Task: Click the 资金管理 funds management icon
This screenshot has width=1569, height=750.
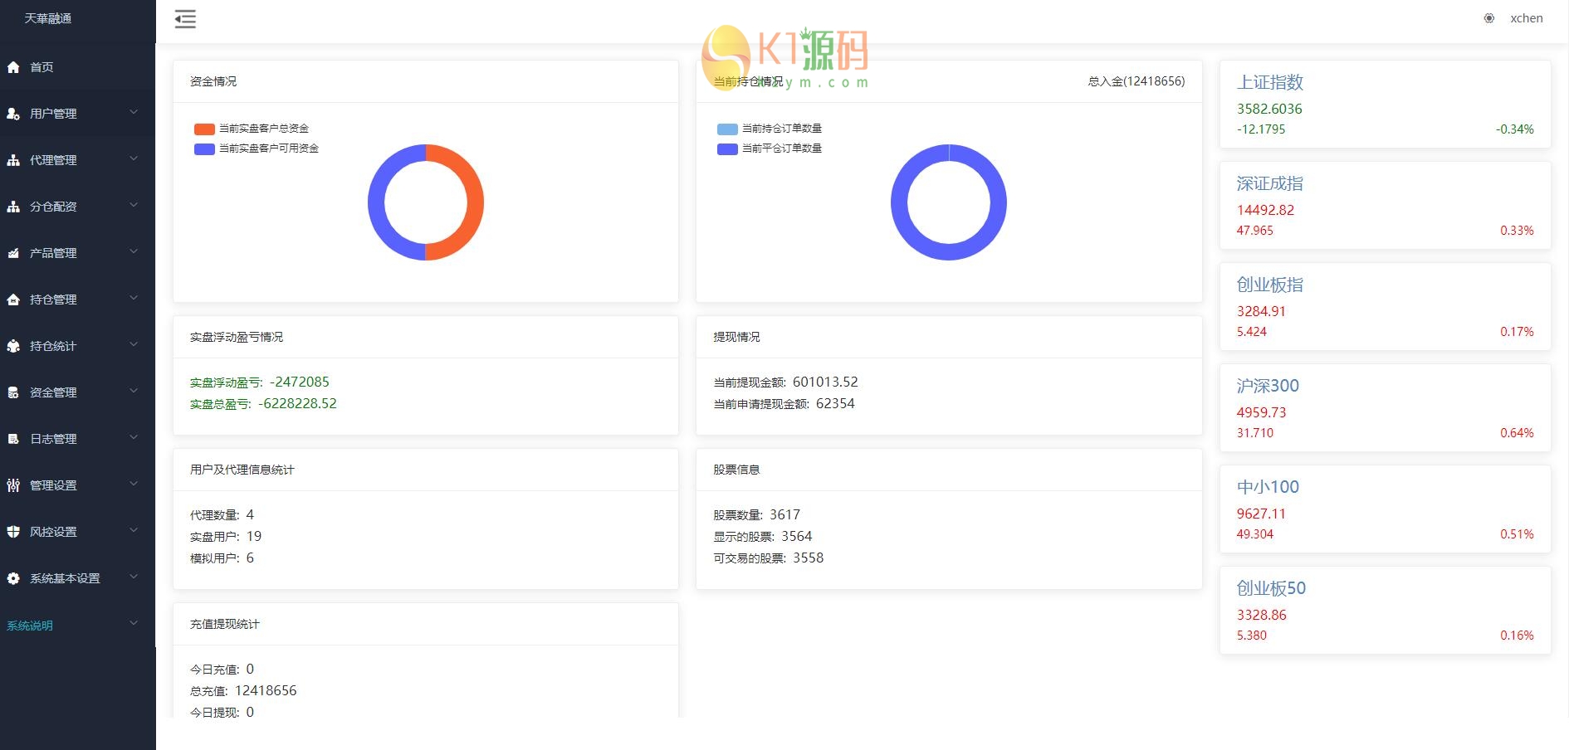Action: [x=13, y=392]
